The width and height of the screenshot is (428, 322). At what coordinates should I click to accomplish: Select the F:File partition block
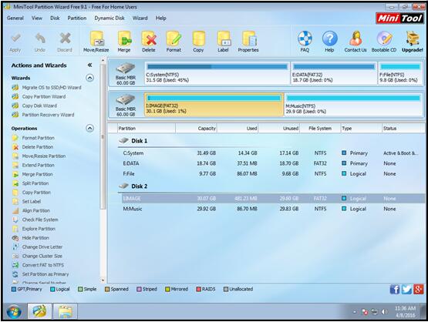[400, 74]
